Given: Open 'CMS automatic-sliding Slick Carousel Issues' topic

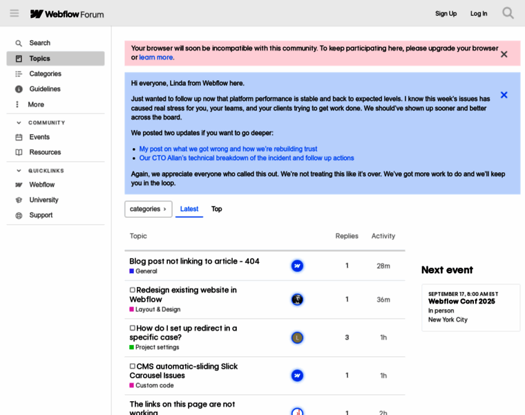Looking at the screenshot, I should (x=184, y=371).
